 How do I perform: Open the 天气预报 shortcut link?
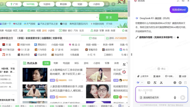[x=30, y=24]
